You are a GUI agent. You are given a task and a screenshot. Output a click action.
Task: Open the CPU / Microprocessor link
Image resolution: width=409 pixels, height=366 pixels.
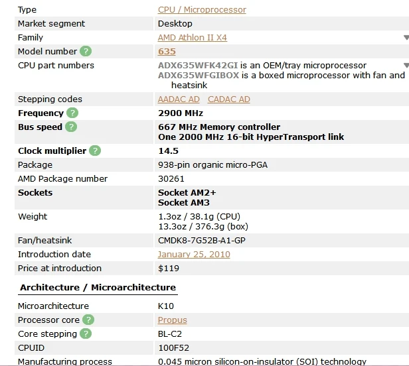(202, 10)
